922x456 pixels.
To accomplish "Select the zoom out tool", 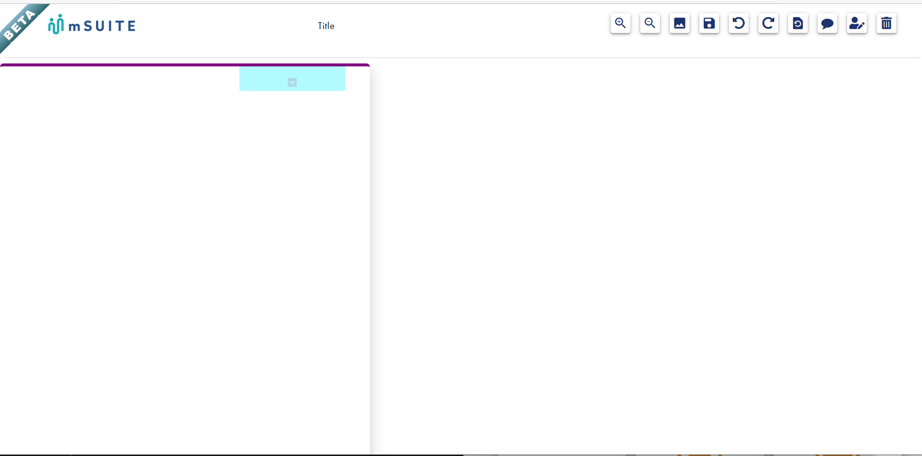I will pos(650,23).
